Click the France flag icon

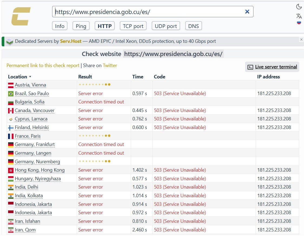11,136
